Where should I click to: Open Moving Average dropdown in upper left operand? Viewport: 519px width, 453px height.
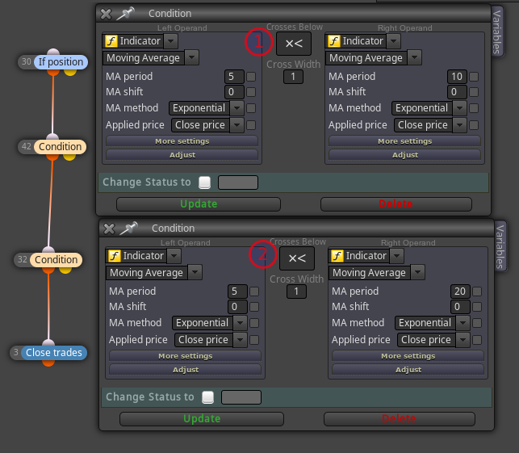coord(191,57)
